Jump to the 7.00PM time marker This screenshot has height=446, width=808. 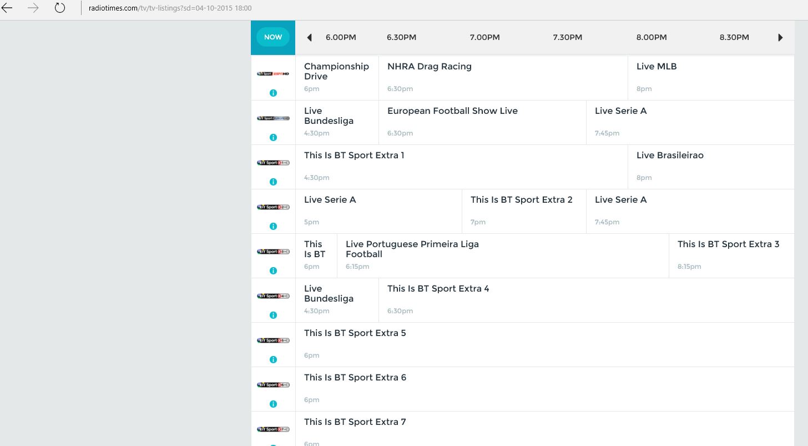point(484,37)
